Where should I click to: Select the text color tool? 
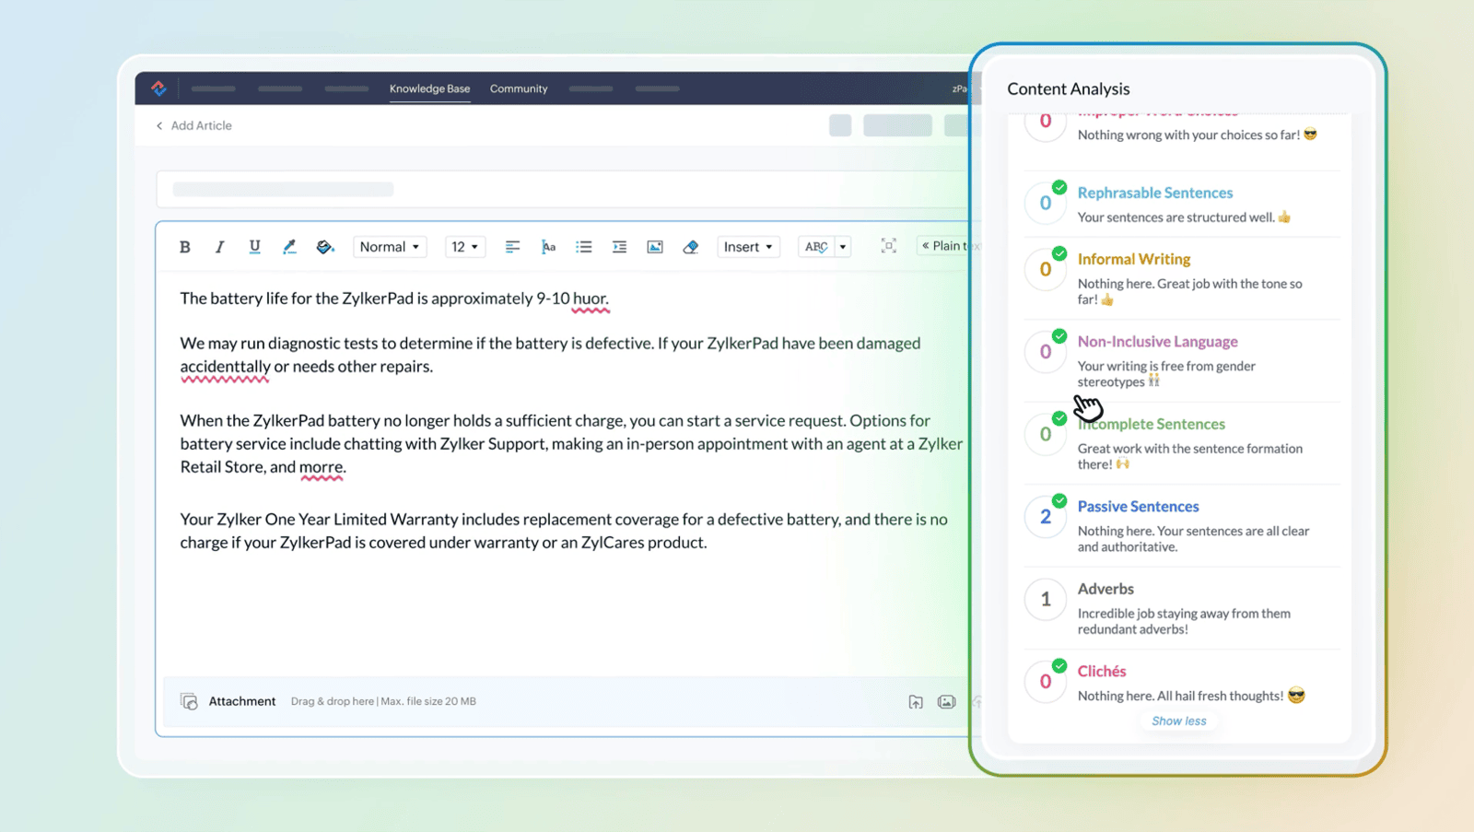click(x=289, y=247)
